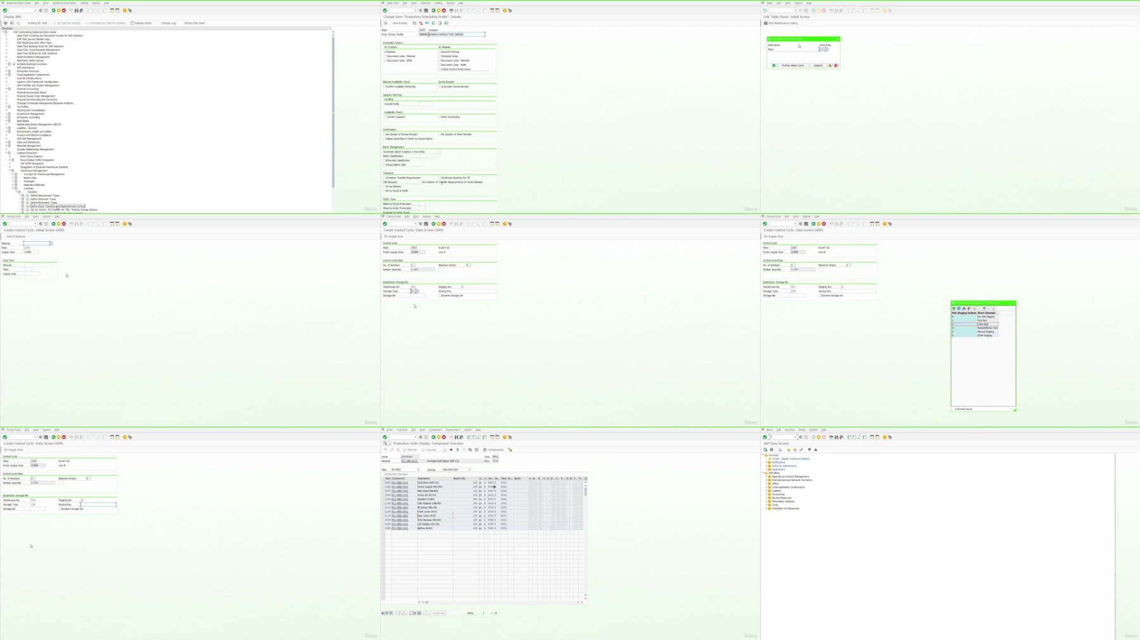Open the Additional Information menu in Display IMG
The image size is (1140, 640).
tap(64, 3)
